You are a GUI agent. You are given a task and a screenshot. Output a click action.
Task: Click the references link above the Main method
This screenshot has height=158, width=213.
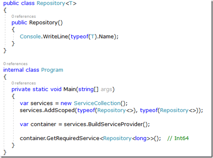point(23,83)
